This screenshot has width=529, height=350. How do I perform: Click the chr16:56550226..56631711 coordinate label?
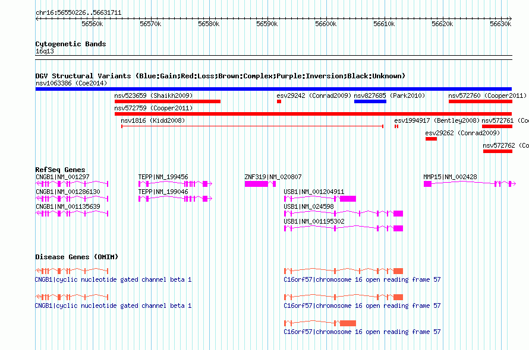[78, 13]
